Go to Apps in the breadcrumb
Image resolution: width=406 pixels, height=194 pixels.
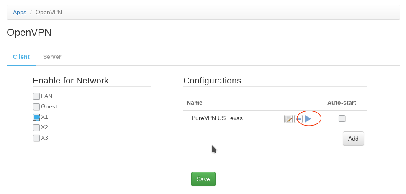[20, 12]
